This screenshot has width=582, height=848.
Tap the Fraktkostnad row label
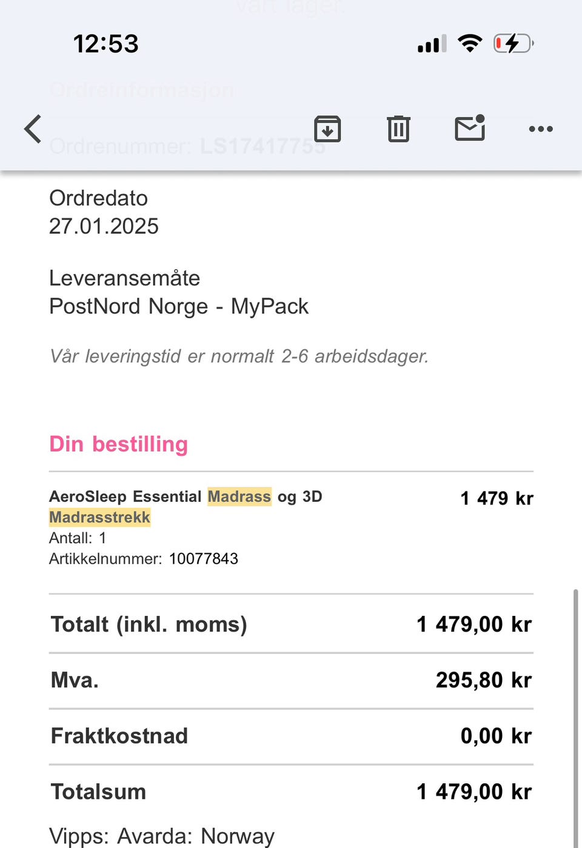119,736
